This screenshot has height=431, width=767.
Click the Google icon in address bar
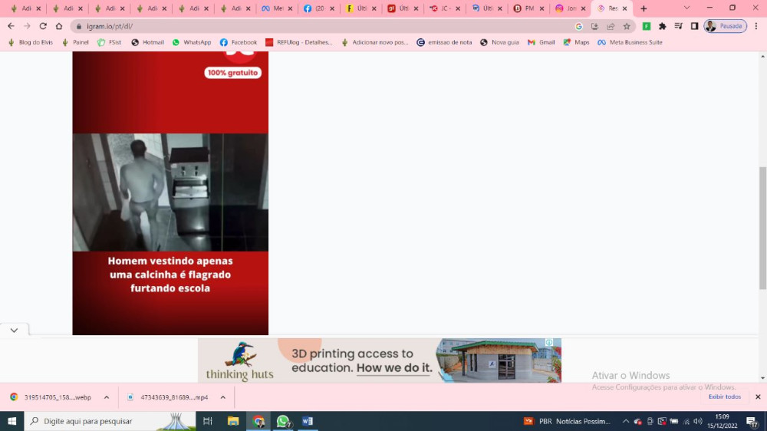pos(578,26)
